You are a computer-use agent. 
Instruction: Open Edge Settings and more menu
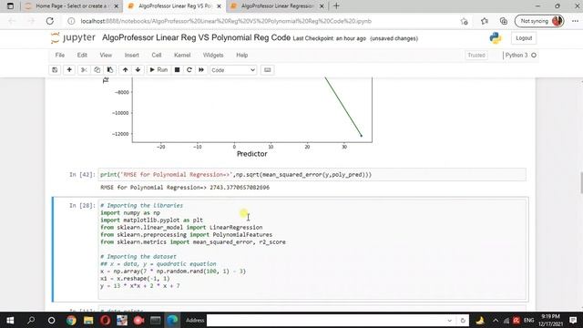(x=575, y=21)
